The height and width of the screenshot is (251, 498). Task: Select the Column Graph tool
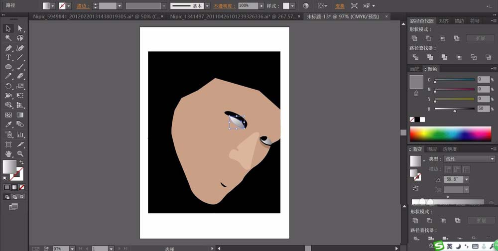click(x=20, y=134)
